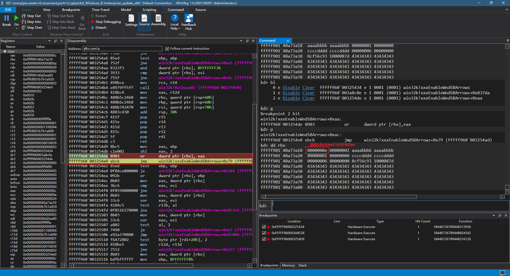Collapse the User registers group

click(5, 51)
